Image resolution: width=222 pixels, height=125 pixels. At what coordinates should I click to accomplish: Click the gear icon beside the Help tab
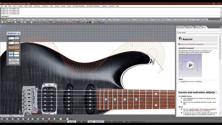pos(221,27)
